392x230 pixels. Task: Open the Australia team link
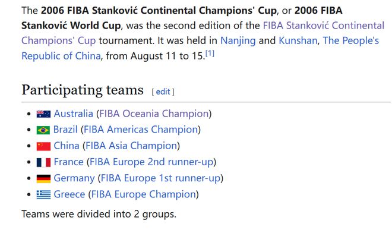point(74,114)
